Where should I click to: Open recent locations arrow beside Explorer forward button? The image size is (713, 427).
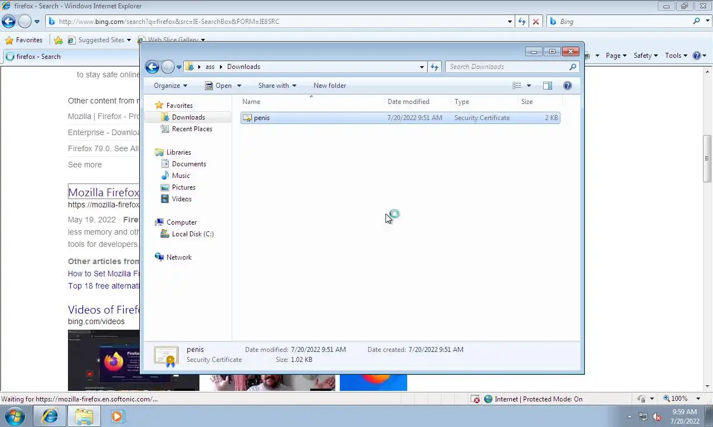click(x=179, y=67)
